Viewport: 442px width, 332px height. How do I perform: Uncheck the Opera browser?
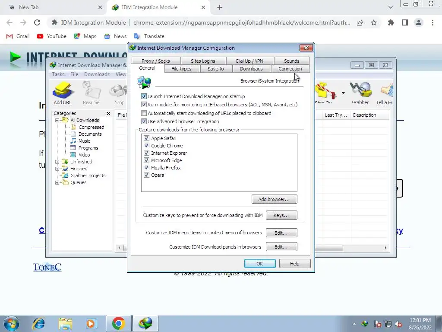(146, 175)
